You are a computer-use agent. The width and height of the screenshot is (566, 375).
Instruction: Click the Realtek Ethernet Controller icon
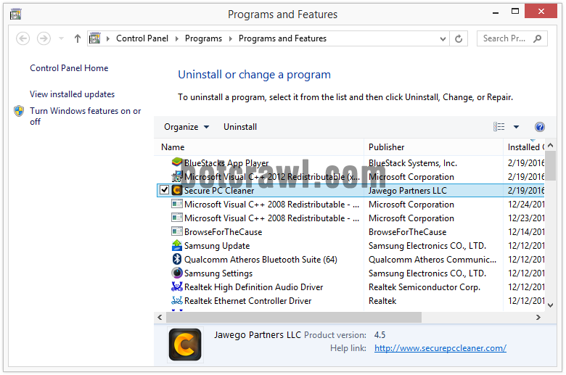pos(177,300)
